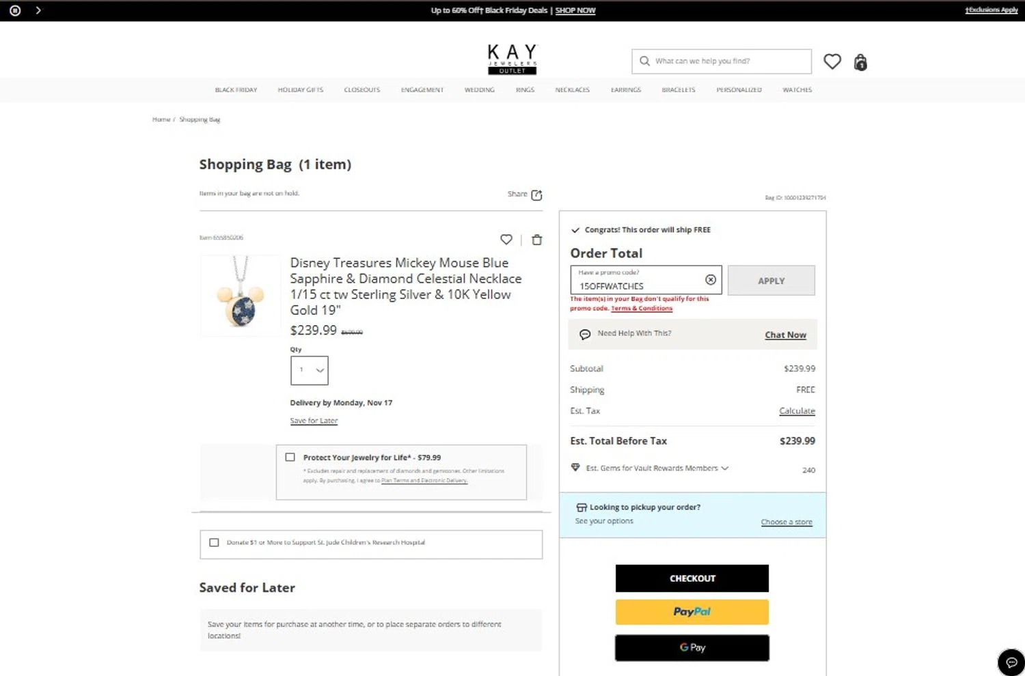Open the shopping bag icon in header
Image resolution: width=1025 pixels, height=676 pixels.
tap(860, 62)
